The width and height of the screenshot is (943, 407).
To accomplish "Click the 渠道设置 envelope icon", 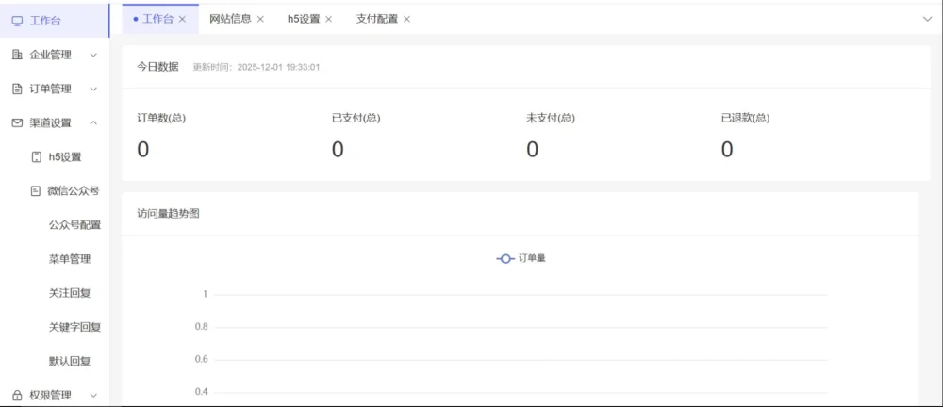I will pyautogui.click(x=17, y=122).
